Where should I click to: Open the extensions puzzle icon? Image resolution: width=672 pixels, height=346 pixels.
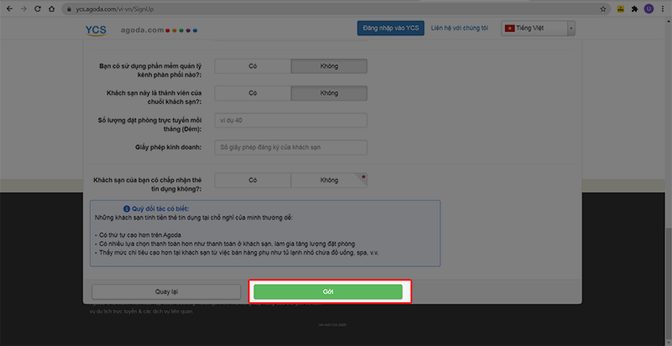click(634, 8)
